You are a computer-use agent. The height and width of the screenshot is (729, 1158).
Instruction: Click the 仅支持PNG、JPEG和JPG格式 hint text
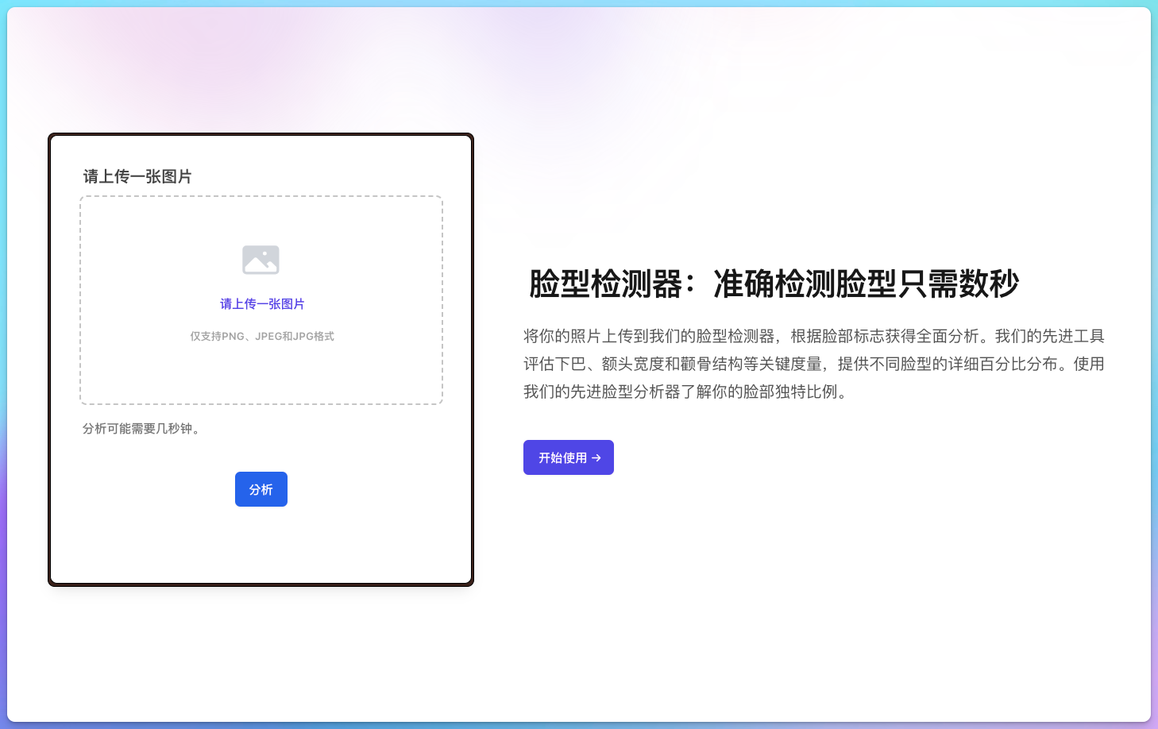tap(261, 336)
